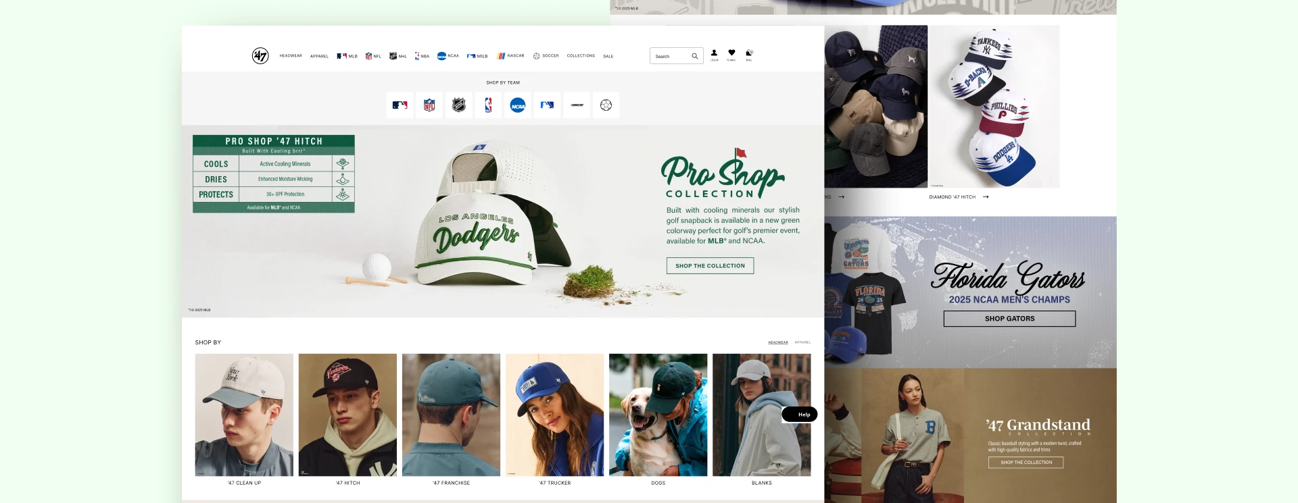Select the NBA logo tile under Shop By Team

click(x=488, y=105)
